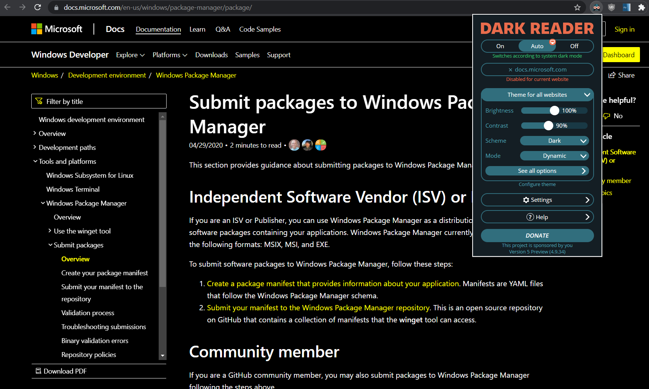
Task: Click the DONATE button
Action: [x=537, y=235]
